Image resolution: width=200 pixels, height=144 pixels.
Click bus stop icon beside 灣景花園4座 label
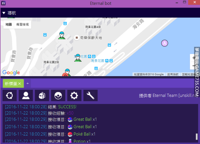click(x=65, y=23)
